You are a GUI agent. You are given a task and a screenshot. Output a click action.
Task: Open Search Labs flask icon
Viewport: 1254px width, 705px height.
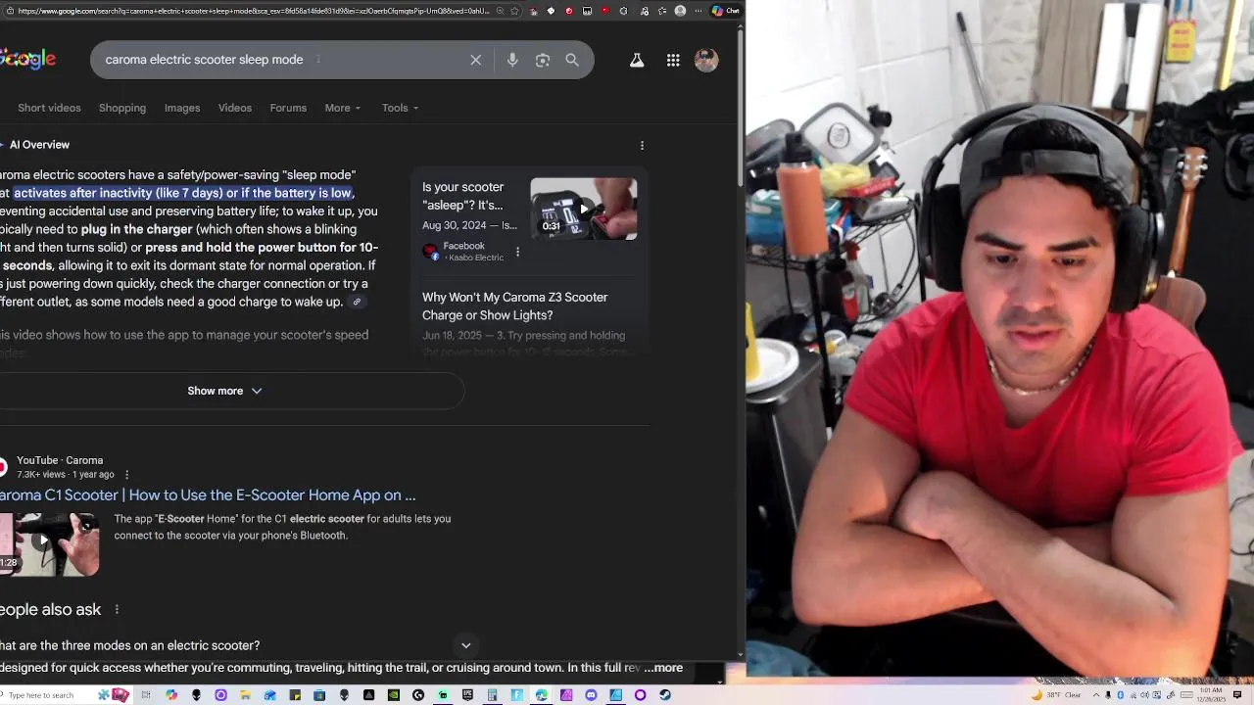pyautogui.click(x=637, y=60)
